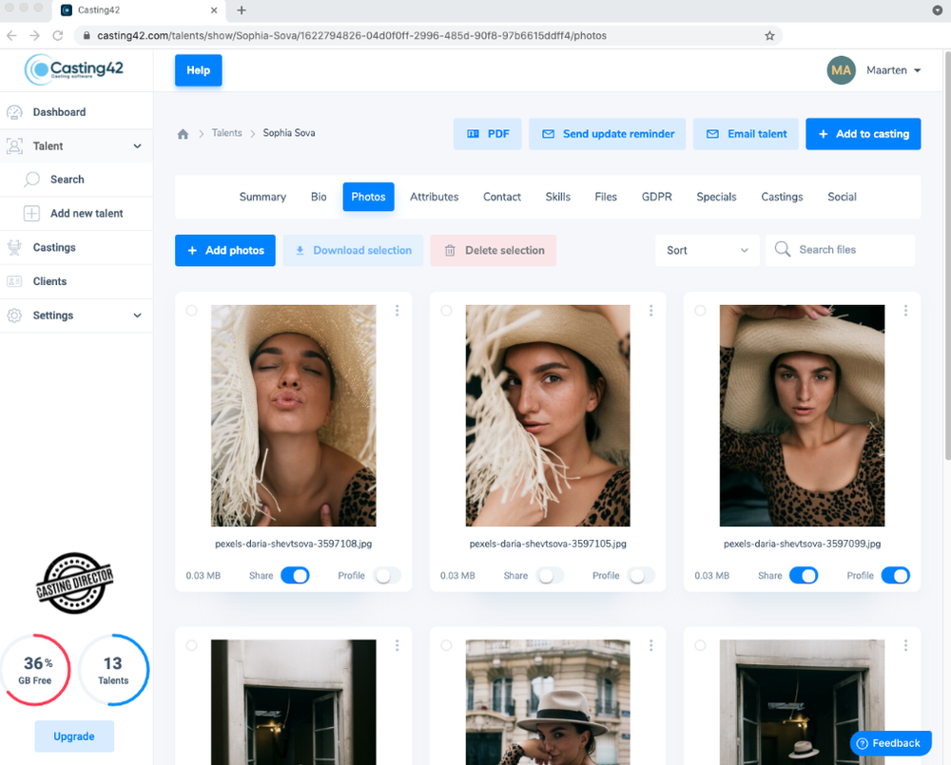Viewport: 951px width, 765px height.
Task: Click the Add photos button
Action: click(x=225, y=250)
